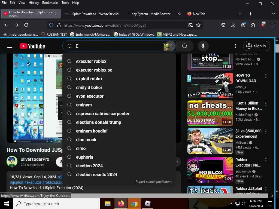Open the Tools menu
Screen dimensions: 279x209
[x=65, y=3]
